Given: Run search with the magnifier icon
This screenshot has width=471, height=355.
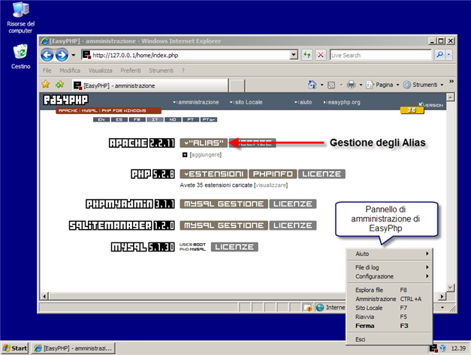Looking at the screenshot, I should [x=439, y=55].
